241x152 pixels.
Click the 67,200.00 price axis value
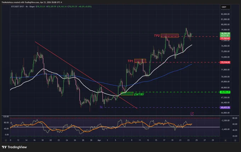tap(225, 97)
